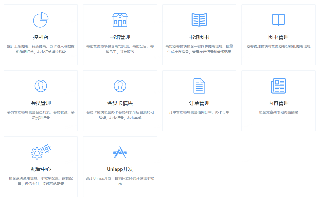Open the 书馆图书 module
Viewport: 320px width, 200px height.
[199, 37]
